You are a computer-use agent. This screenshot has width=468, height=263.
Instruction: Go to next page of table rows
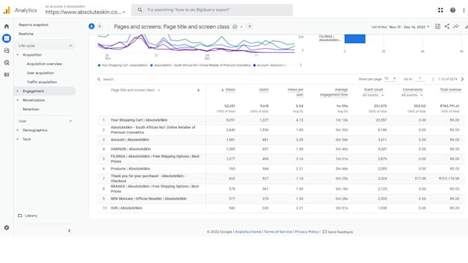(462, 79)
